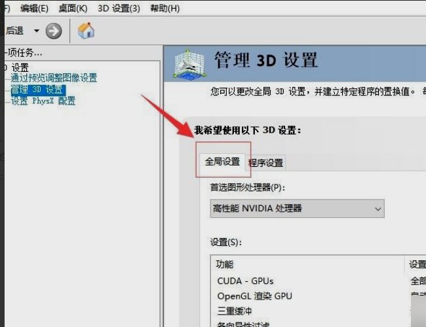Image resolution: width=426 pixels, height=327 pixels.
Task: Go to the home page icon
Action: [86, 30]
